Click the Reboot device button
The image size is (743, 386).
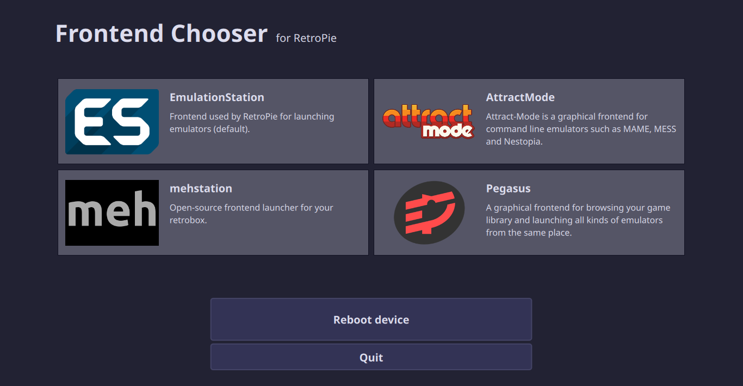(371, 319)
